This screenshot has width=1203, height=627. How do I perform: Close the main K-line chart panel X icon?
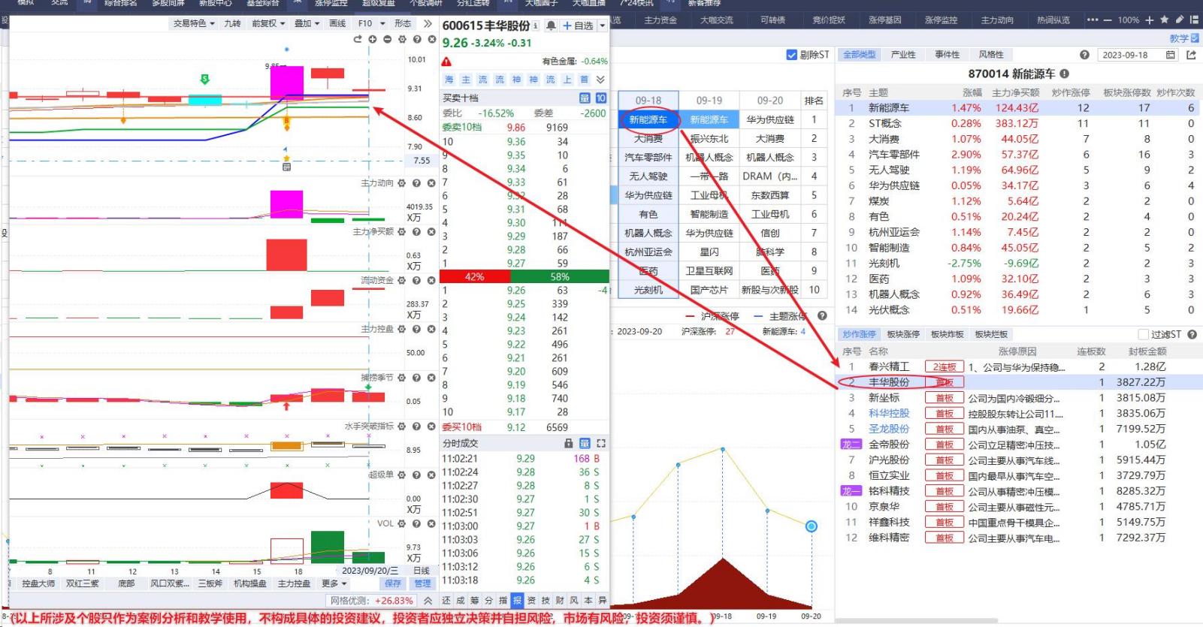(x=431, y=39)
